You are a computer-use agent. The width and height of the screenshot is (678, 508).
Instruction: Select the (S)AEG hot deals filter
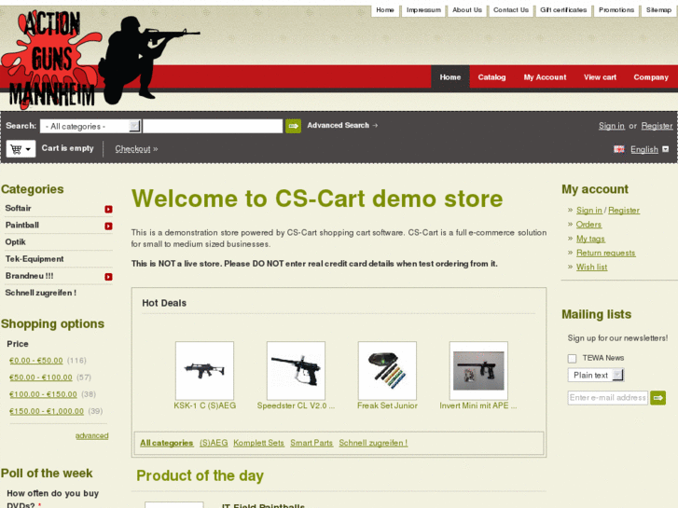pos(214,443)
